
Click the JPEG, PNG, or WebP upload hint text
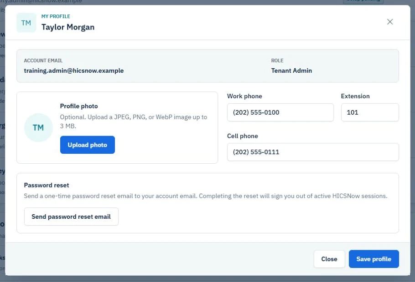tap(133, 121)
